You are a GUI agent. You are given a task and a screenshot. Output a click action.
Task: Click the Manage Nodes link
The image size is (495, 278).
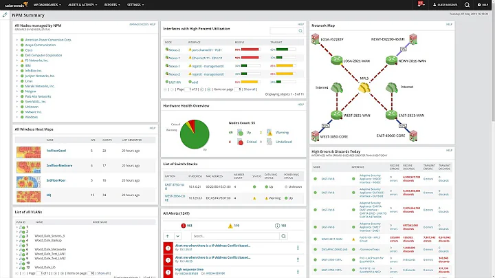pyautogui.click(x=139, y=24)
